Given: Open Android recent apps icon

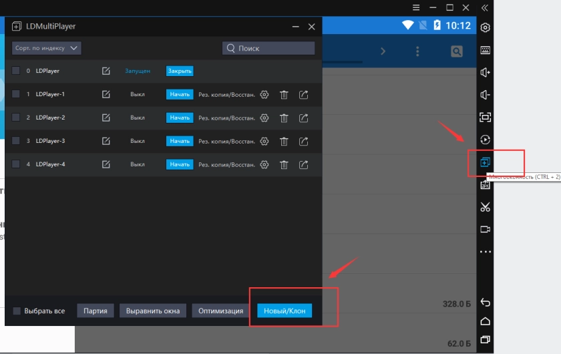Looking at the screenshot, I should point(485,339).
